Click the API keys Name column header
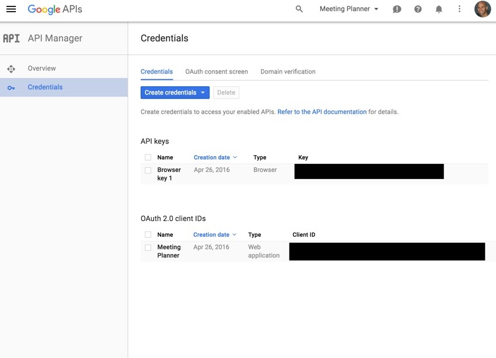This screenshot has width=496, height=358. (x=165, y=157)
